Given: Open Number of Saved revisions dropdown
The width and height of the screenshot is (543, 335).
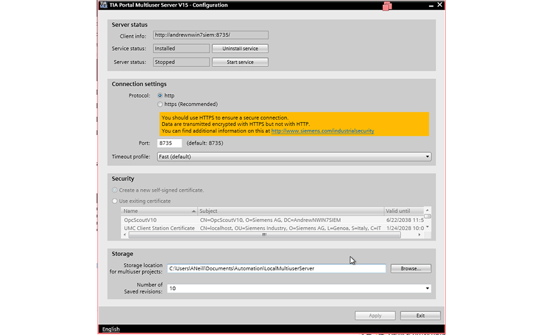Looking at the screenshot, I should tap(299, 289).
